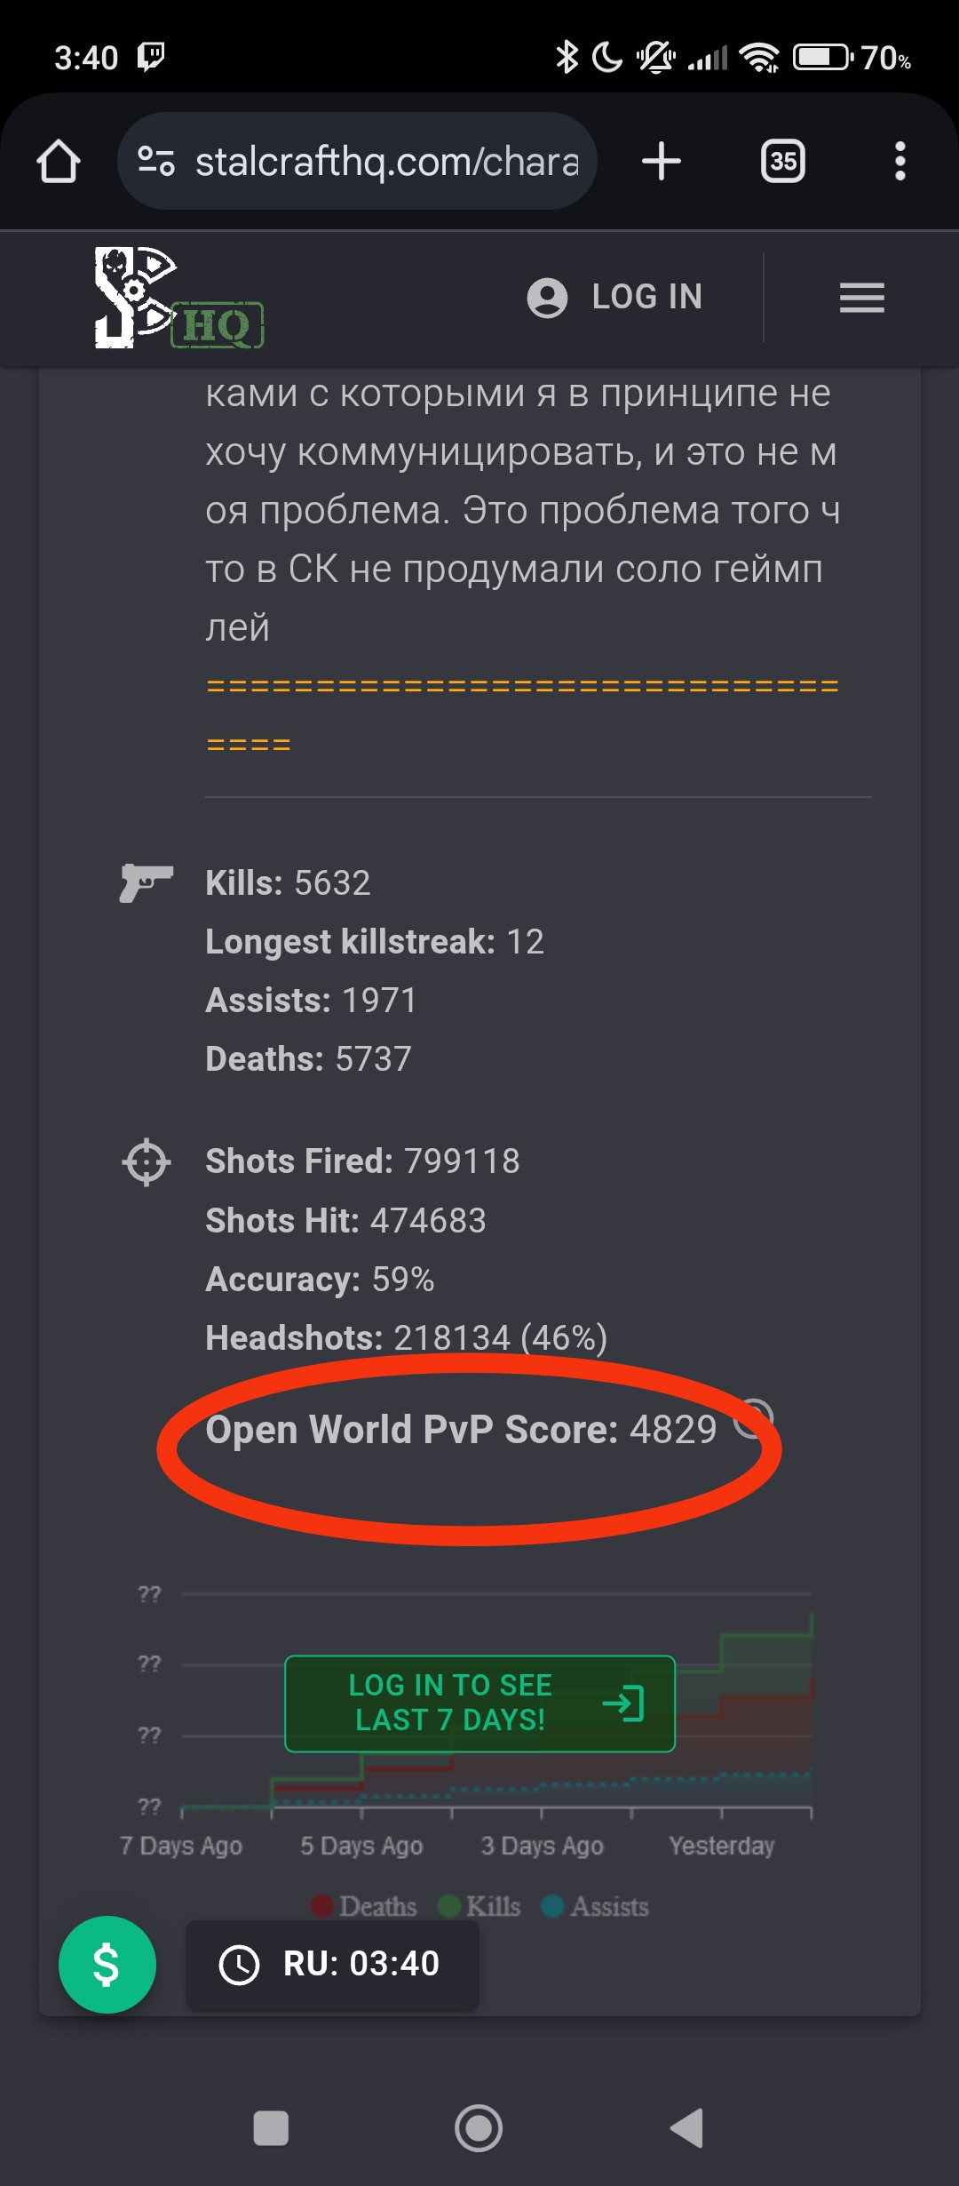Toggle the Kills series in chart legend
The width and height of the screenshot is (959, 2186).
point(480,1906)
